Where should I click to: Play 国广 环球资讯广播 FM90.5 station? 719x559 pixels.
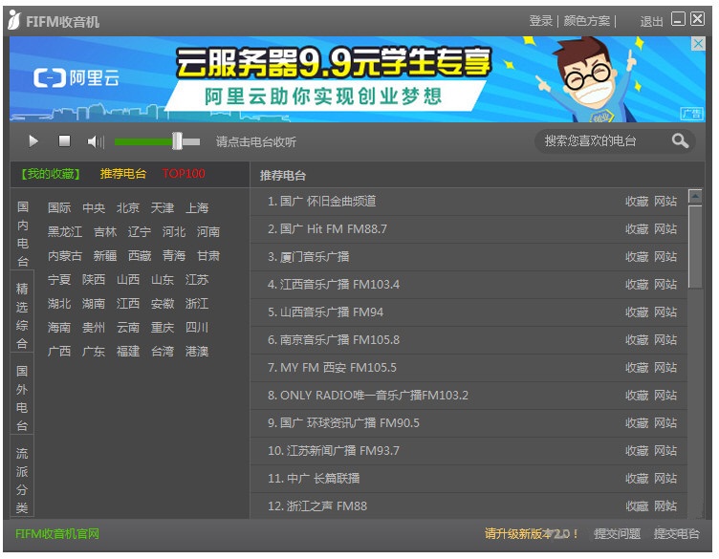pyautogui.click(x=343, y=423)
